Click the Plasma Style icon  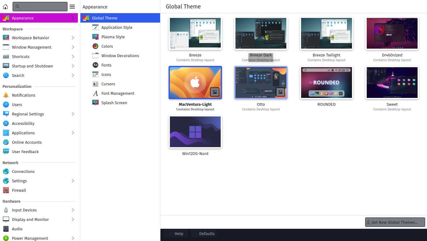click(95, 37)
